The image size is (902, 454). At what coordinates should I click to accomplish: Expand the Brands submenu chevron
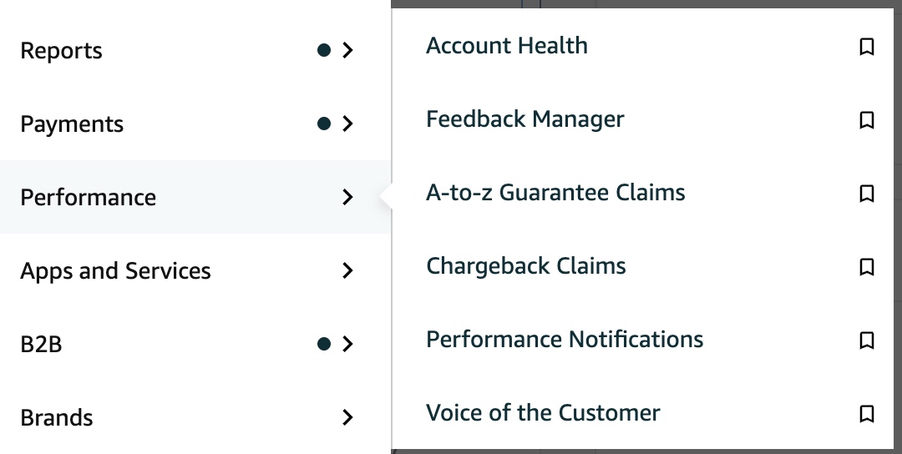[x=348, y=417]
